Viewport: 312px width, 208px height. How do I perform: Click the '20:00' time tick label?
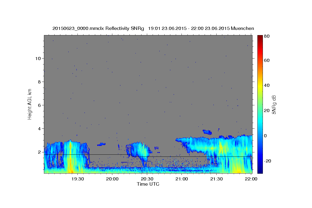coord(112,179)
